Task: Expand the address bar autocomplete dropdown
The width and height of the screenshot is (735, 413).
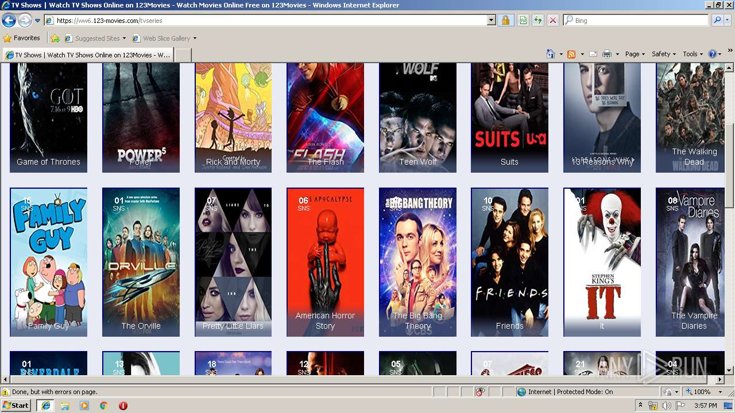Action: 492,21
